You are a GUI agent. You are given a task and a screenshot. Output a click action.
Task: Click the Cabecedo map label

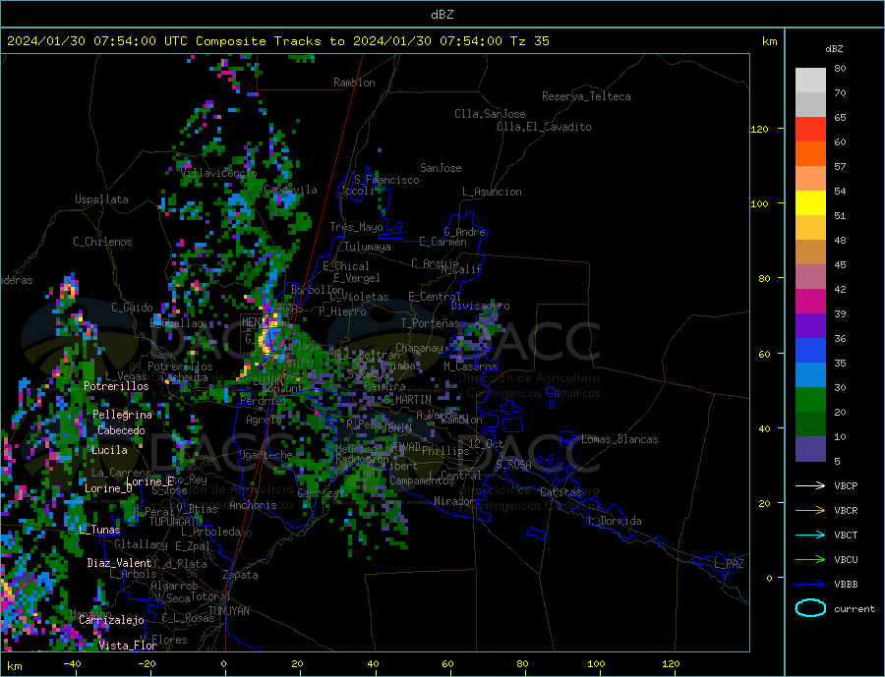point(121,430)
